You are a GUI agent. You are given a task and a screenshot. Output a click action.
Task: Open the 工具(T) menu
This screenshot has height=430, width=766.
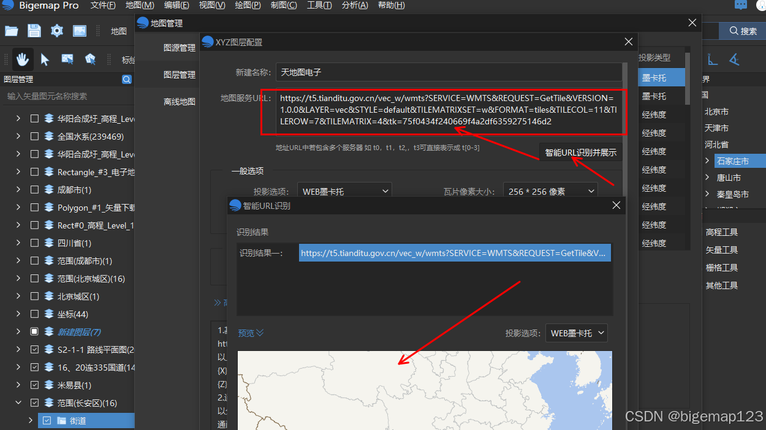319,6
